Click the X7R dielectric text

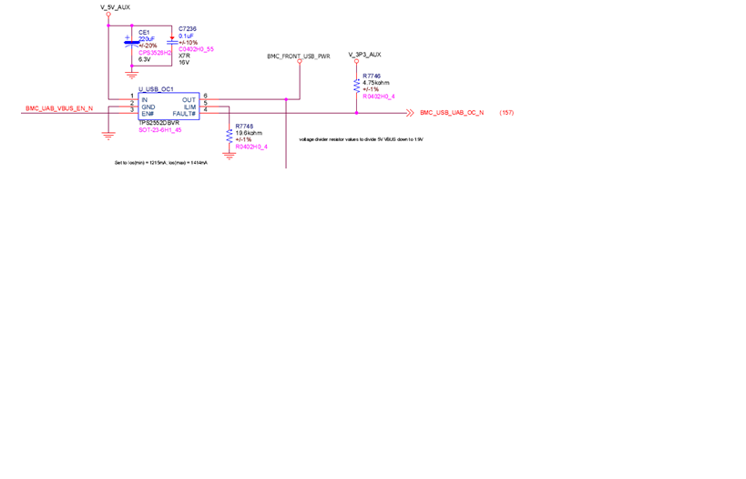(184, 56)
